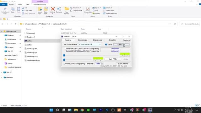The image size is (201, 113).
Task: Click Copy path in the ribbon
Action: coord(27,10)
